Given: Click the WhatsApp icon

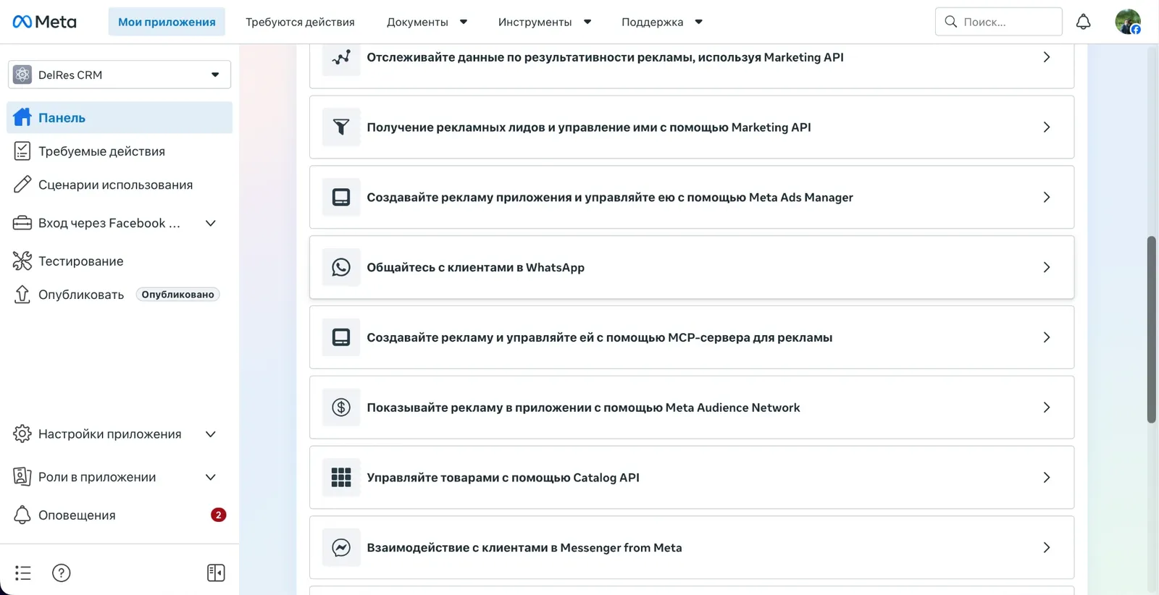Looking at the screenshot, I should [341, 267].
